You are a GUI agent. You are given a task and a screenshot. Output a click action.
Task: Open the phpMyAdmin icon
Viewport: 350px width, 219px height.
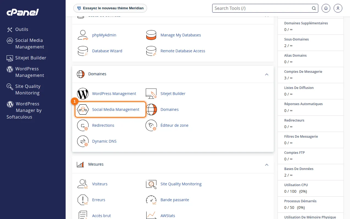pos(83,35)
